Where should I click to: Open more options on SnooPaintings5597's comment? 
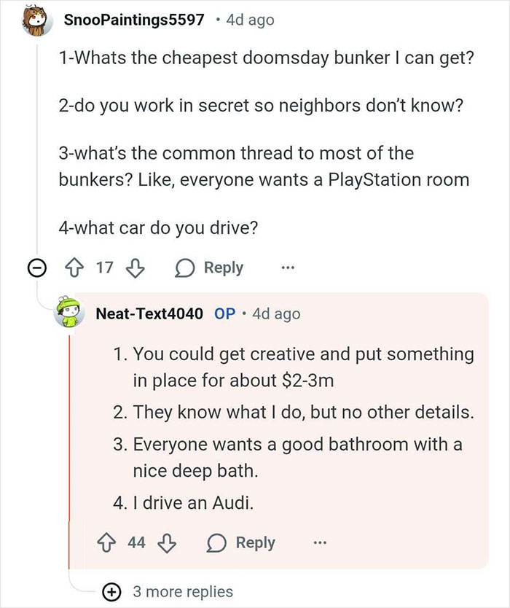(x=289, y=268)
